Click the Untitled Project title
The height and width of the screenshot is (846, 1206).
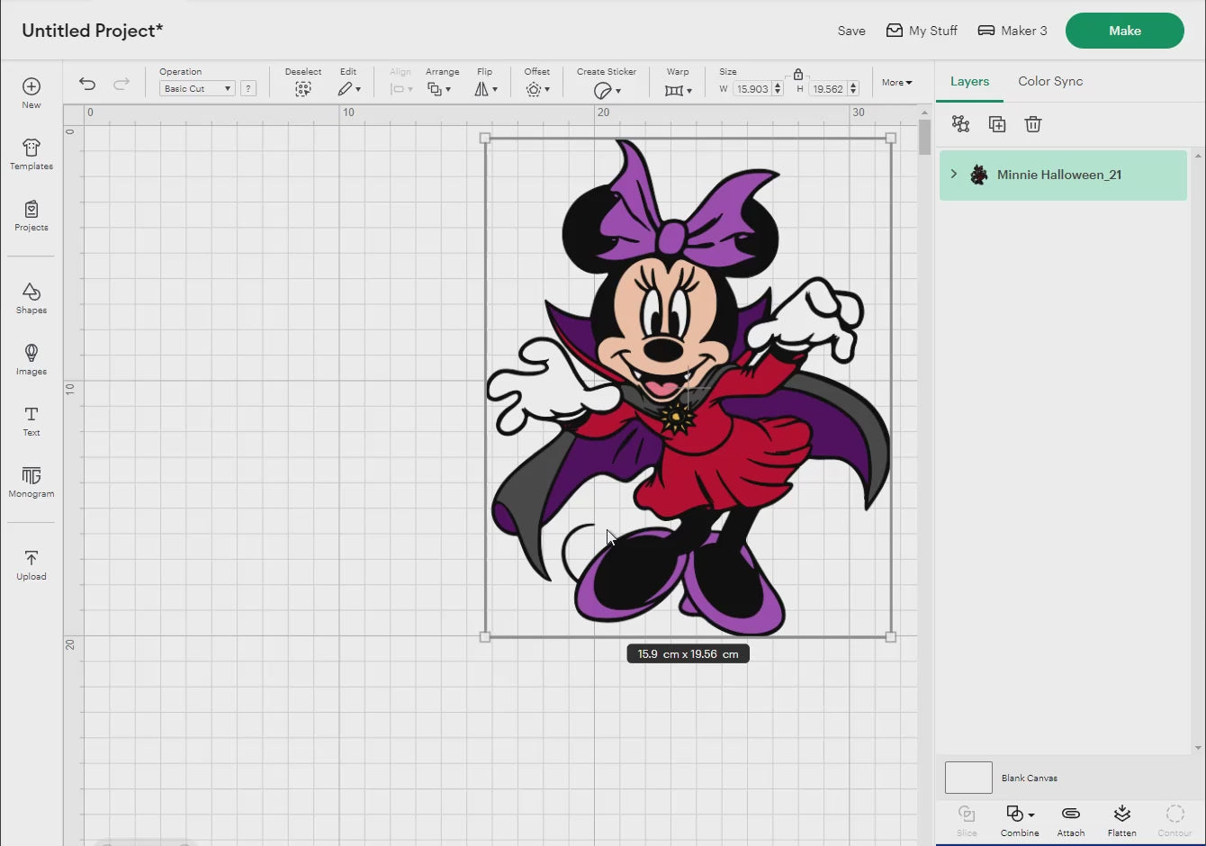coord(93,31)
